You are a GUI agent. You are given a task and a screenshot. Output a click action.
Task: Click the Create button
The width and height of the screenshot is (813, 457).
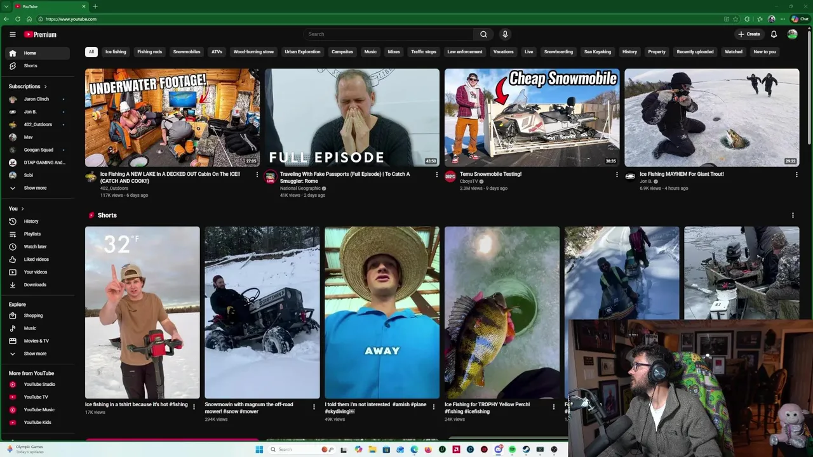click(x=749, y=34)
